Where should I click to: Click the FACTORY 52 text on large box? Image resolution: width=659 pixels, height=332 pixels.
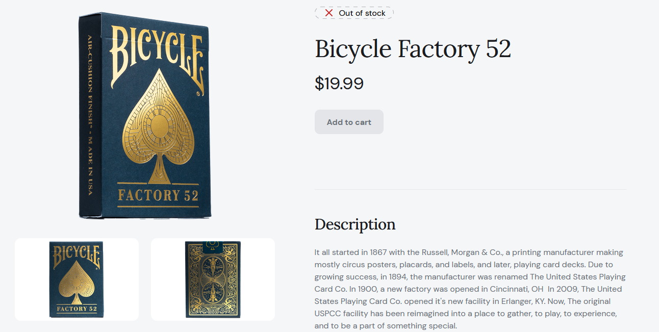pyautogui.click(x=158, y=195)
